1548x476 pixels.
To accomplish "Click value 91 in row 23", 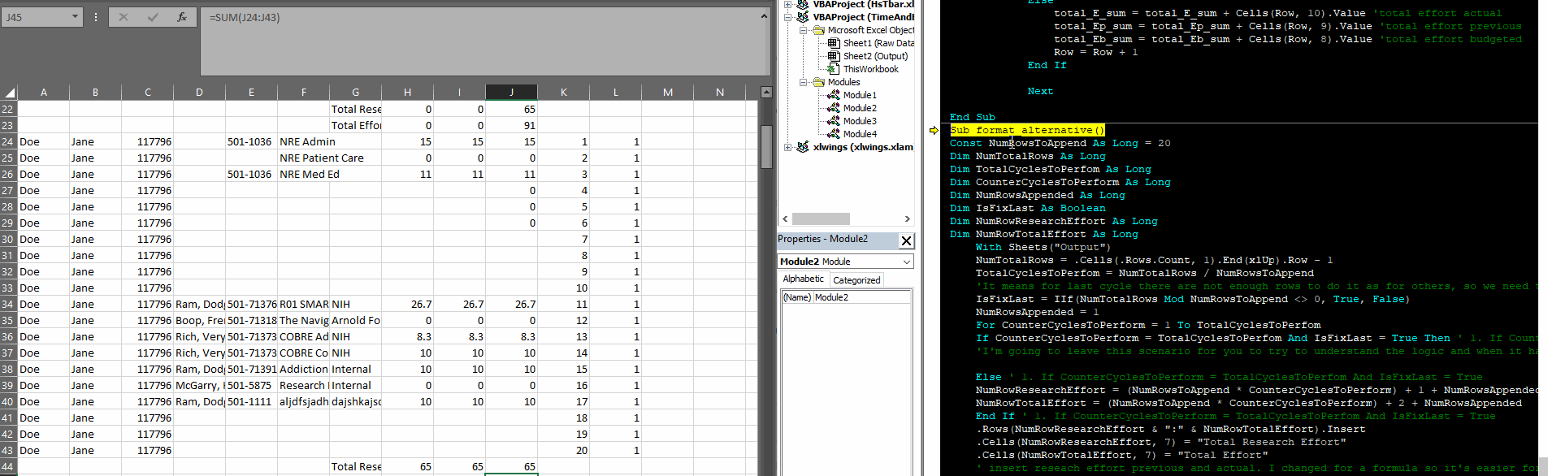I will 511,125.
